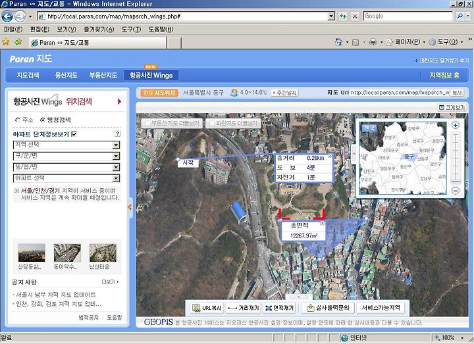Open the 도움말(H) menu
The width and height of the screenshot is (474, 344).
pos(161,30)
